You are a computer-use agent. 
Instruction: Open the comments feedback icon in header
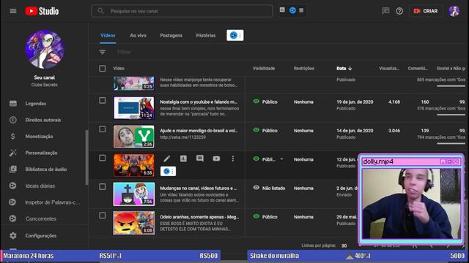click(x=385, y=11)
